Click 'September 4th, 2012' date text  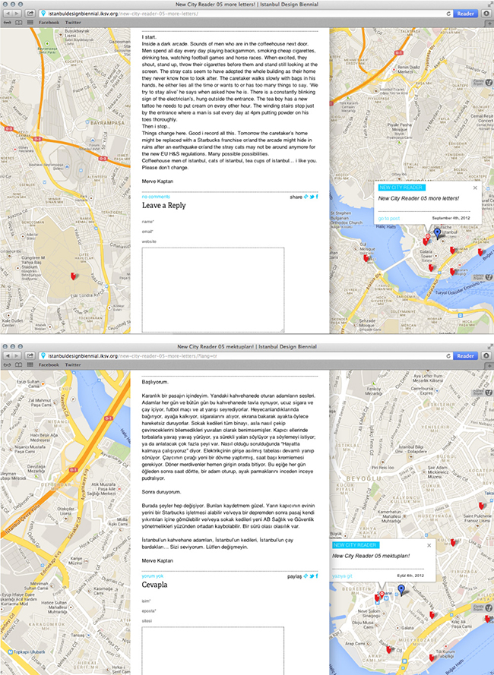point(451,218)
